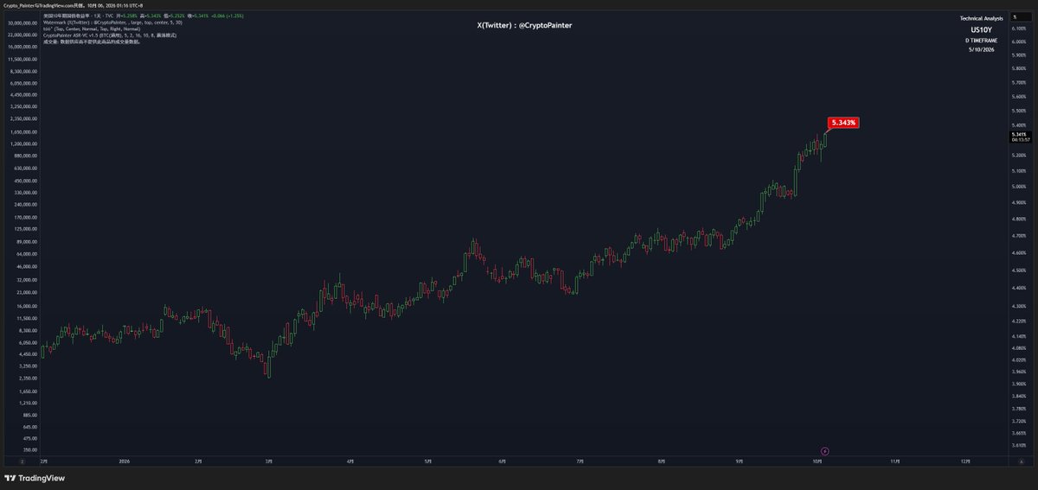Click the 10月 label on the time axis
The image size is (1038, 490).
click(817, 462)
